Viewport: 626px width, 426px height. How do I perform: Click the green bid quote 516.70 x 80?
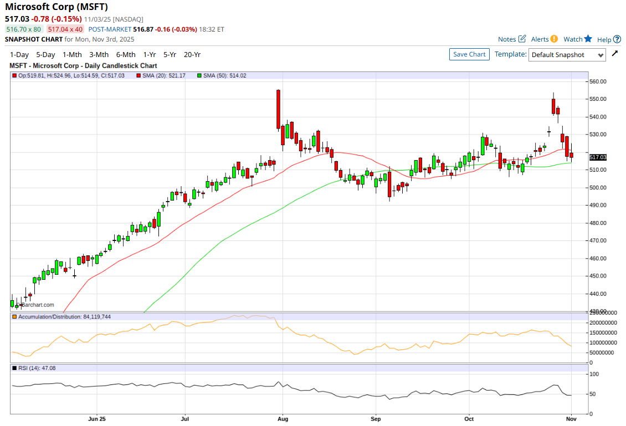point(24,29)
